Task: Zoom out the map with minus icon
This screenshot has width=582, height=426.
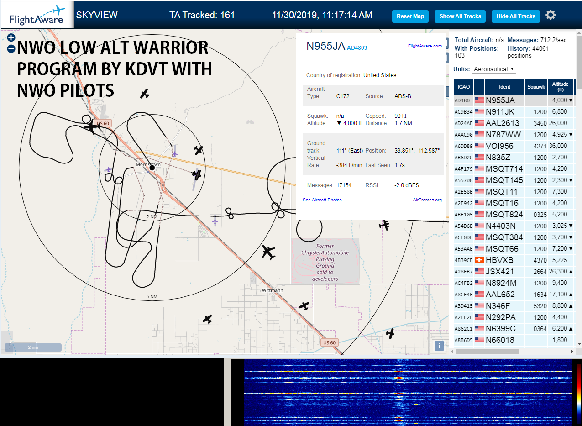Action: click(x=11, y=49)
